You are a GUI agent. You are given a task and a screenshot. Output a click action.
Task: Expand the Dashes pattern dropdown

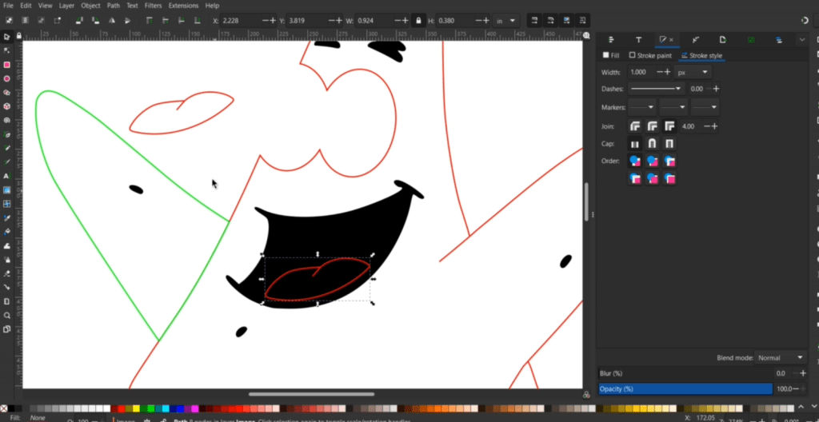pyautogui.click(x=656, y=89)
